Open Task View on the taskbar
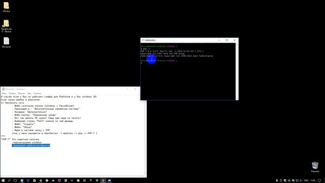 [15, 180]
